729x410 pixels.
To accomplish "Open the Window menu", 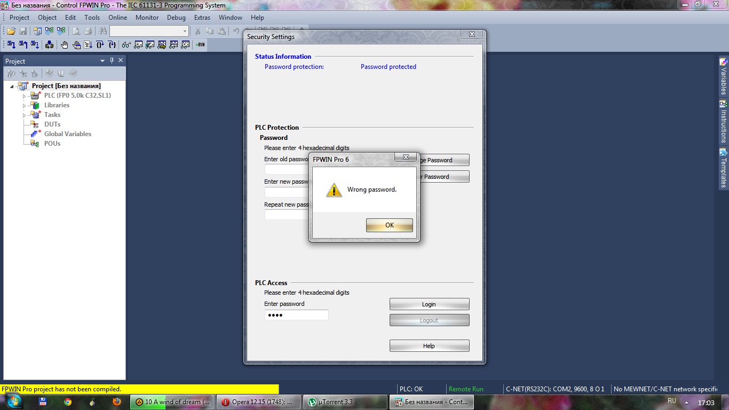I will click(231, 18).
